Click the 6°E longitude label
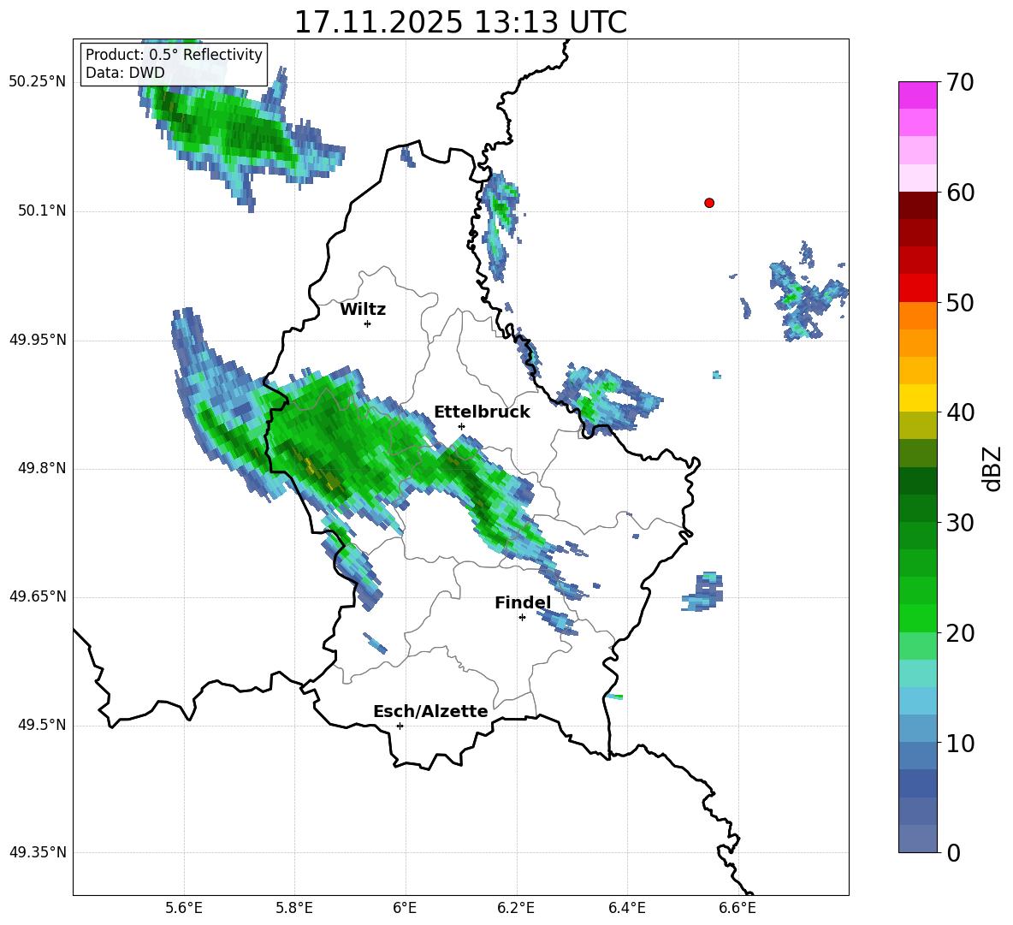The image size is (1013, 925). (405, 908)
